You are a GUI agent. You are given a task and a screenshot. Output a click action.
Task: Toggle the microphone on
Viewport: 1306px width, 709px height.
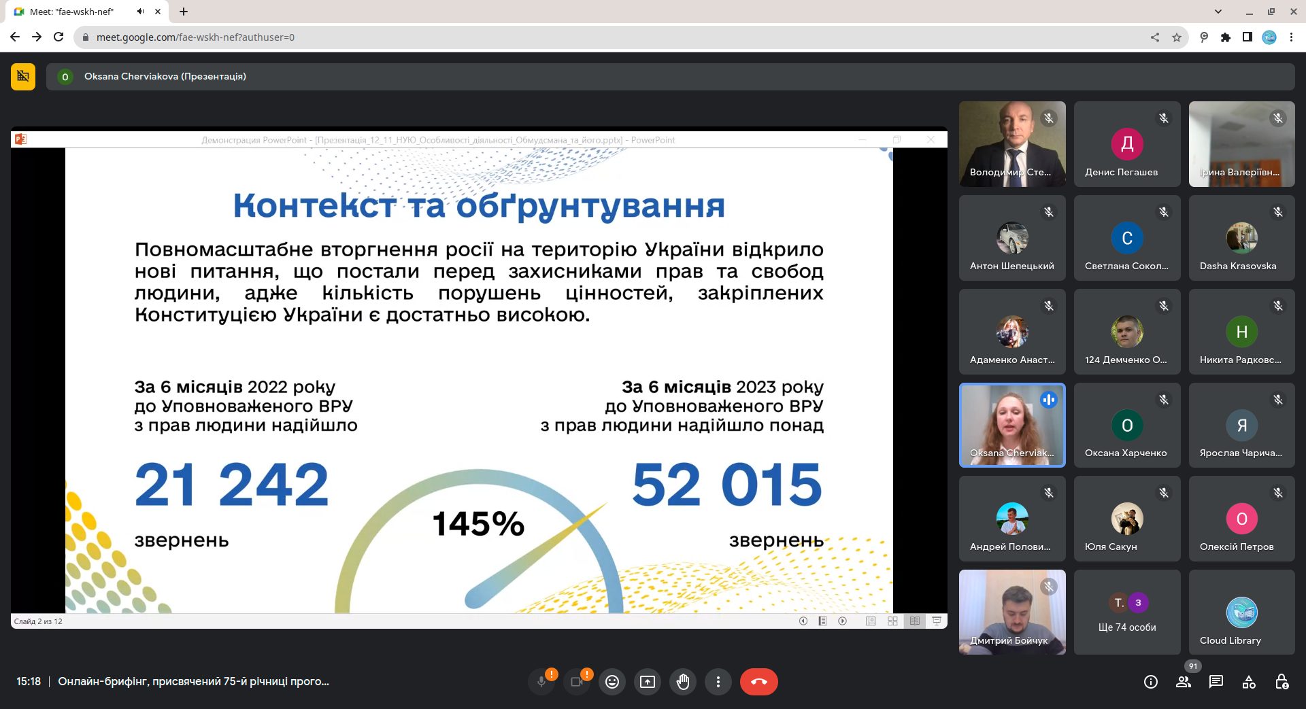pyautogui.click(x=541, y=682)
